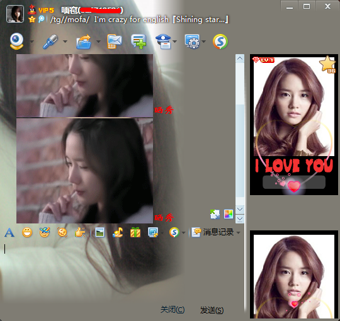The height and width of the screenshot is (321, 340).
Task: Click the LV7 badge on QQ show
Action: [263, 60]
